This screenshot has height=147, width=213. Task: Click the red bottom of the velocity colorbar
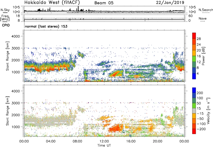194,131
